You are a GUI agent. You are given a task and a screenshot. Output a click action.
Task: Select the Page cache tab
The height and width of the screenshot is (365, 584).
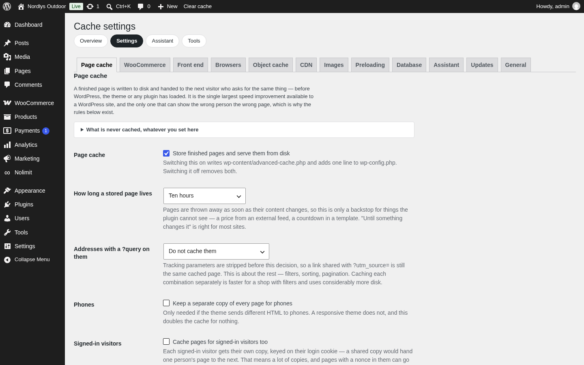pyautogui.click(x=97, y=65)
